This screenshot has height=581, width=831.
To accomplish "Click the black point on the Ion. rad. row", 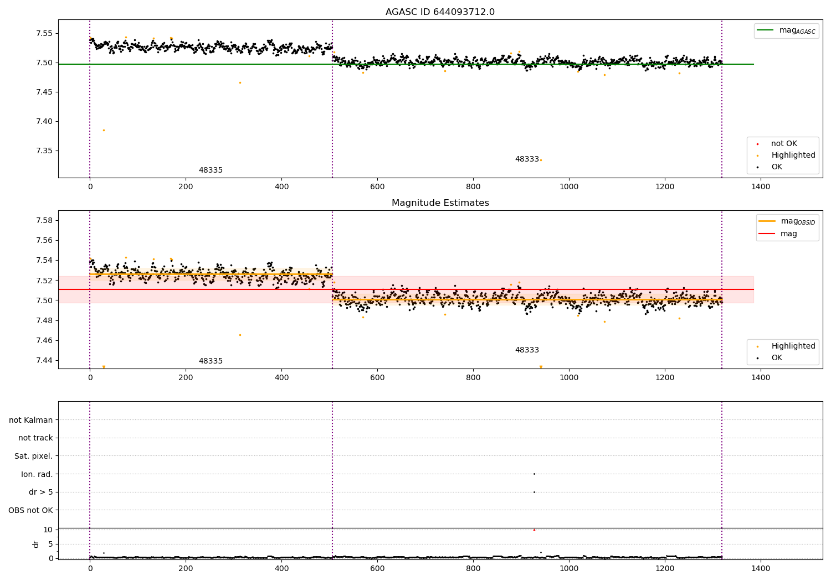I will [x=534, y=474].
